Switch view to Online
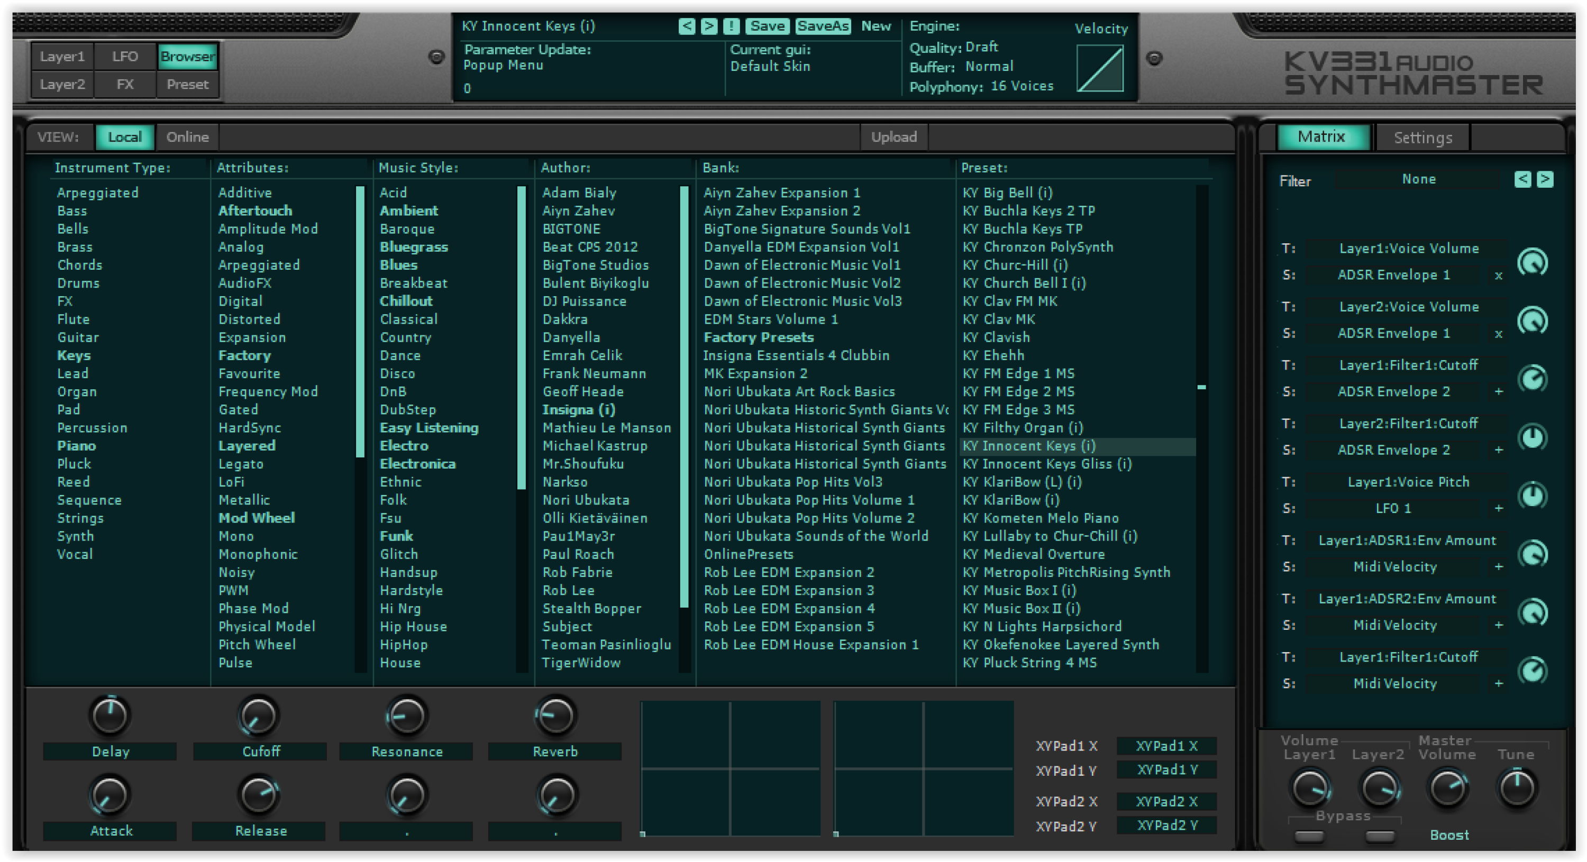The image size is (1587, 862). [x=187, y=136]
